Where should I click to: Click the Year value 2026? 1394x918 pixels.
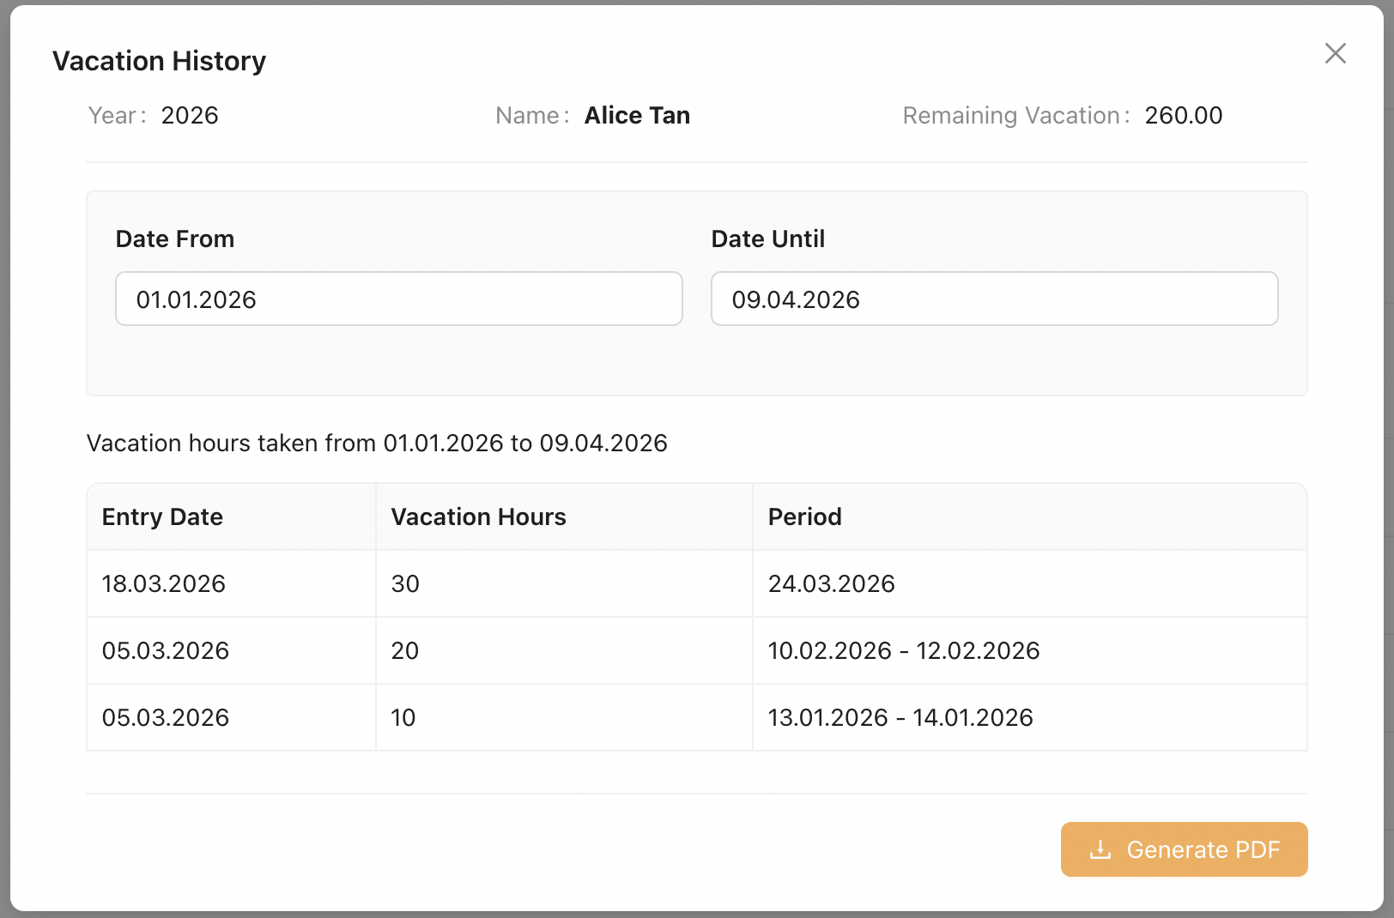pyautogui.click(x=190, y=115)
